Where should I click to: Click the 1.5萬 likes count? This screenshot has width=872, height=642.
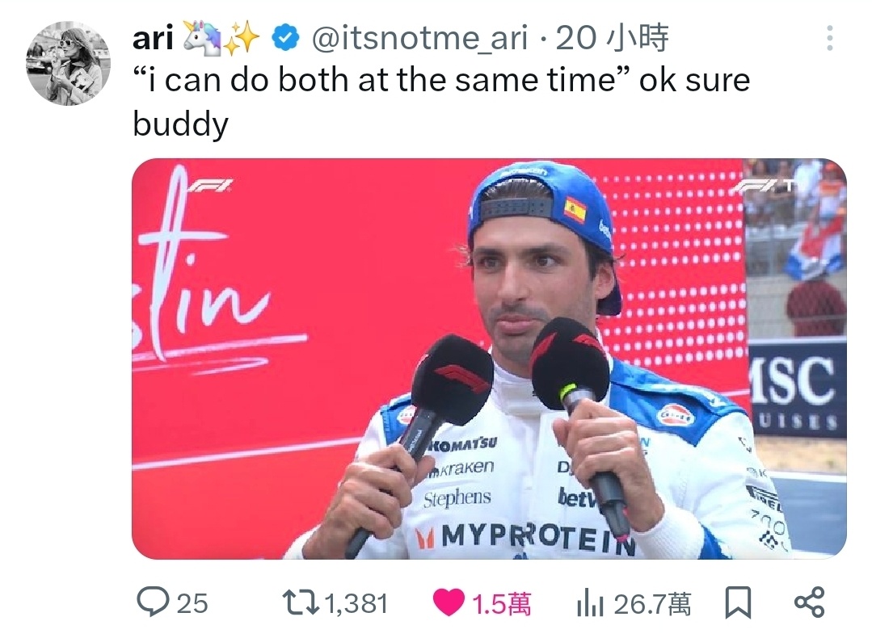pyautogui.click(x=502, y=604)
